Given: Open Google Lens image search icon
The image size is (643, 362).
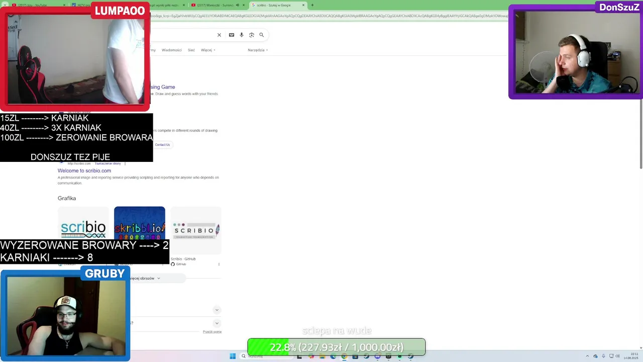Looking at the screenshot, I should coord(252,35).
